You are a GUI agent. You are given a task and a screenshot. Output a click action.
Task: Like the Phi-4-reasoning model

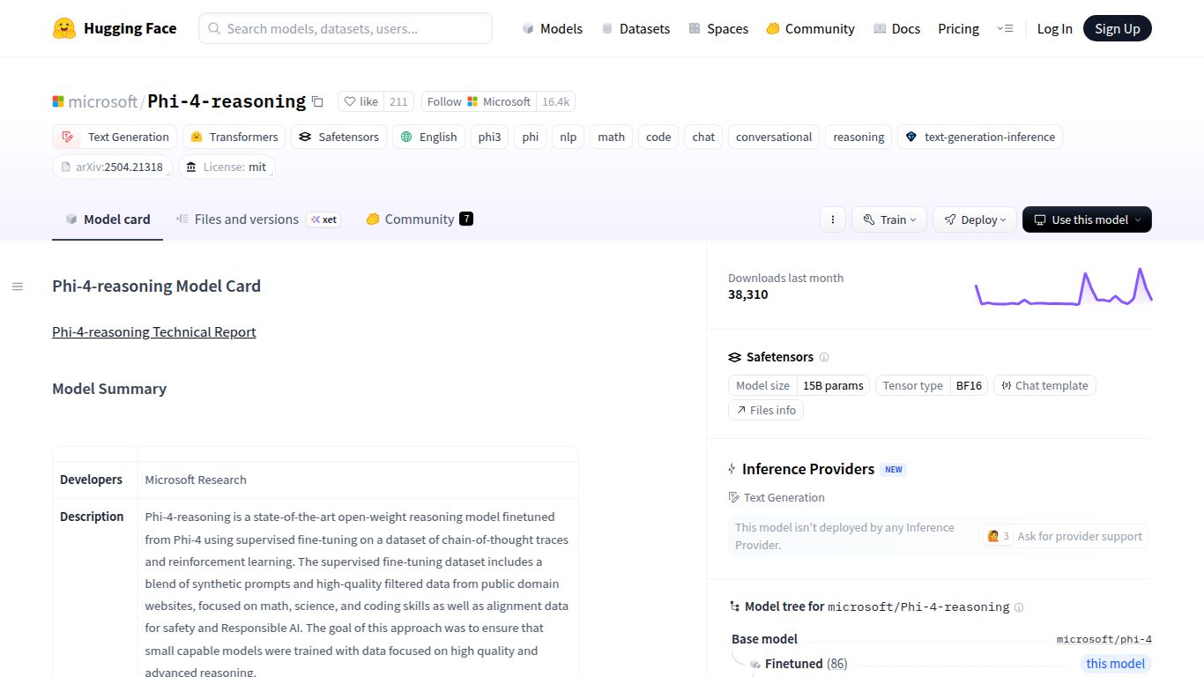click(x=361, y=101)
